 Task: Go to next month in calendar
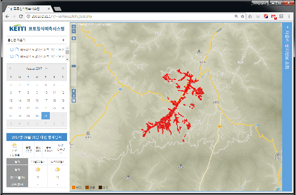point(63,68)
